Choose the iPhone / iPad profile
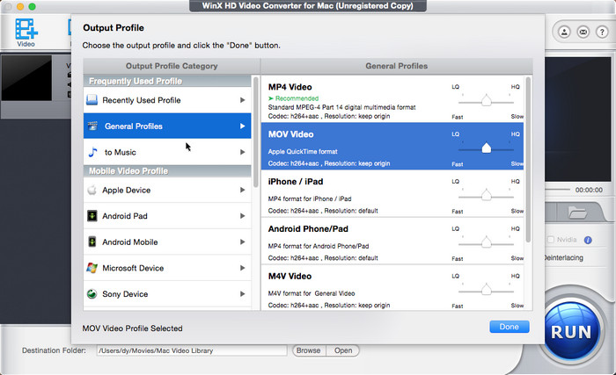This screenshot has height=375, width=616. [392, 193]
